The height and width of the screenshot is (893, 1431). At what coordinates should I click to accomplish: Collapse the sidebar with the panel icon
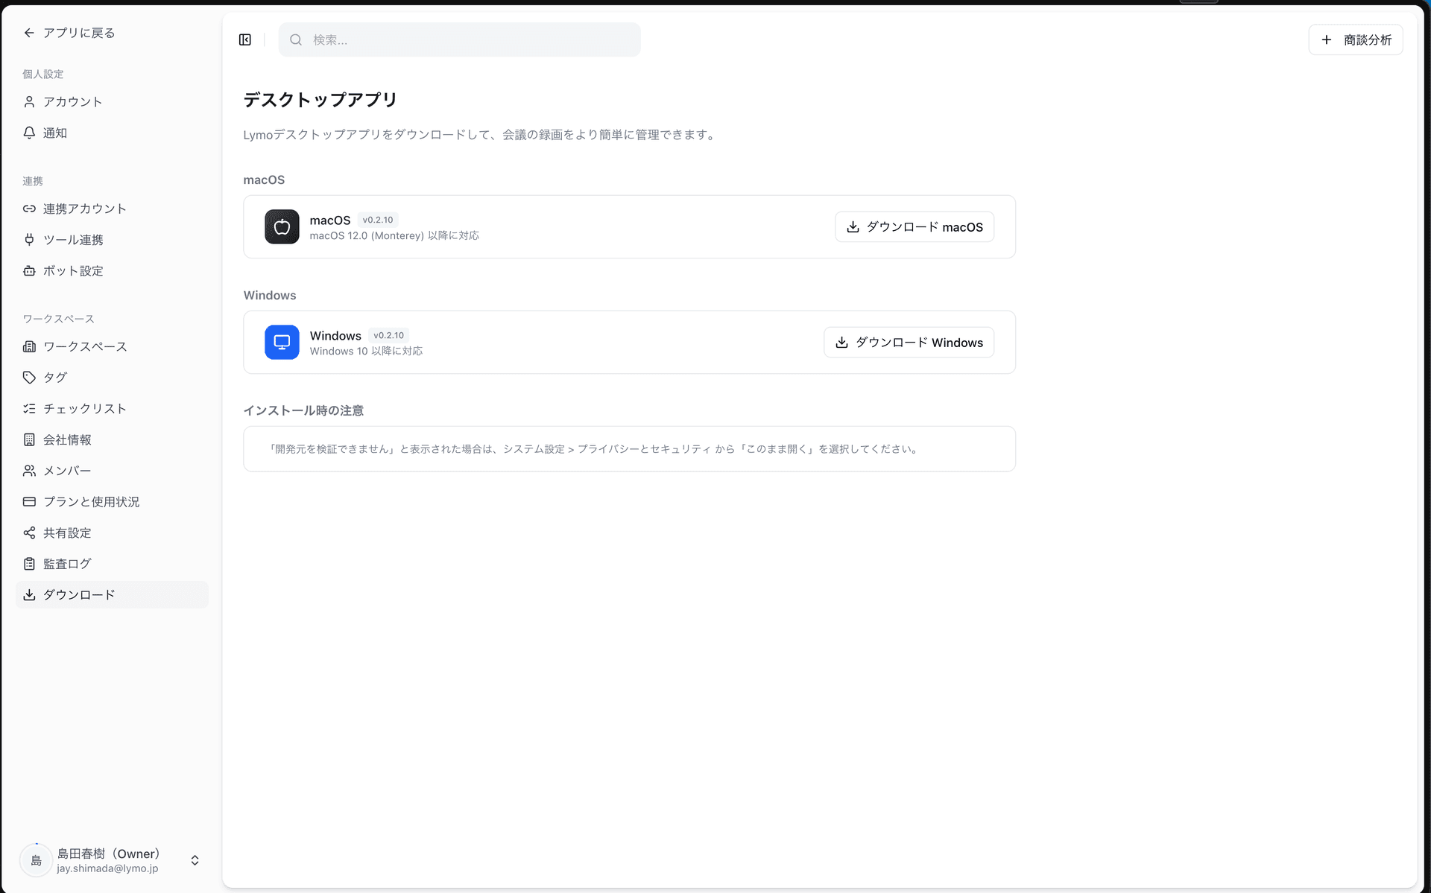[x=244, y=39]
